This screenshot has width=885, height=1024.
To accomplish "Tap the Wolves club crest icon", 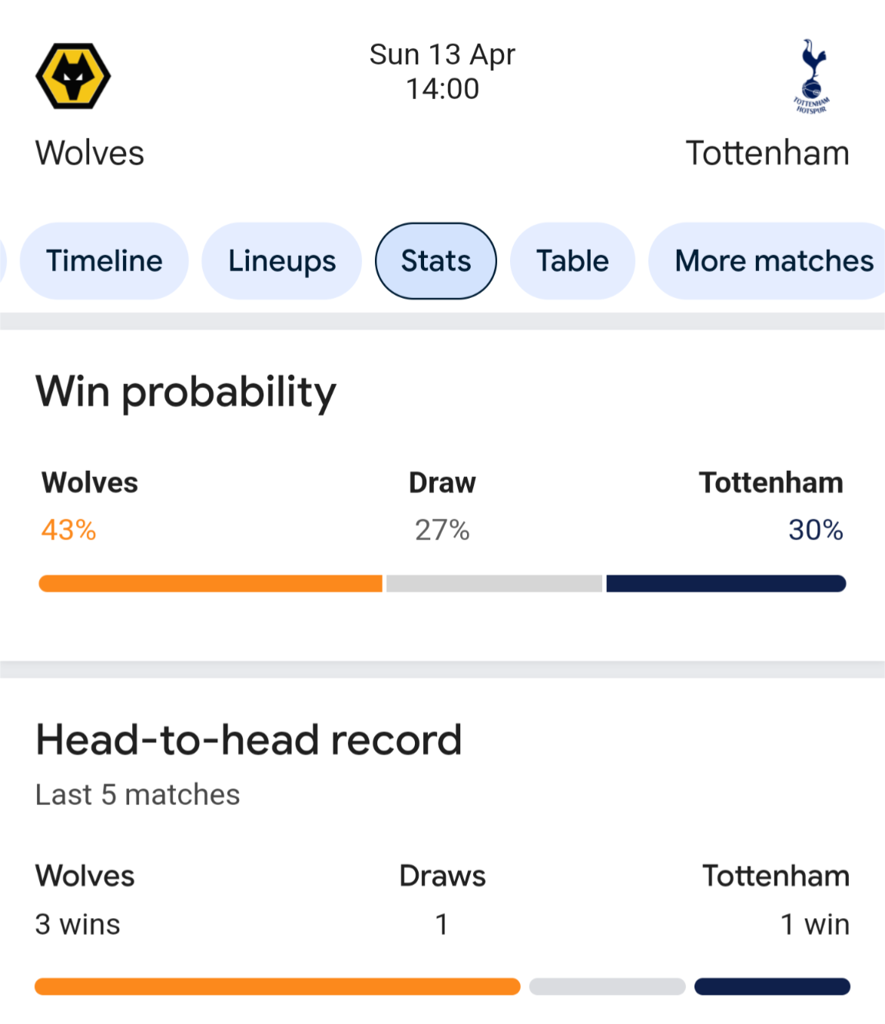I will point(73,76).
